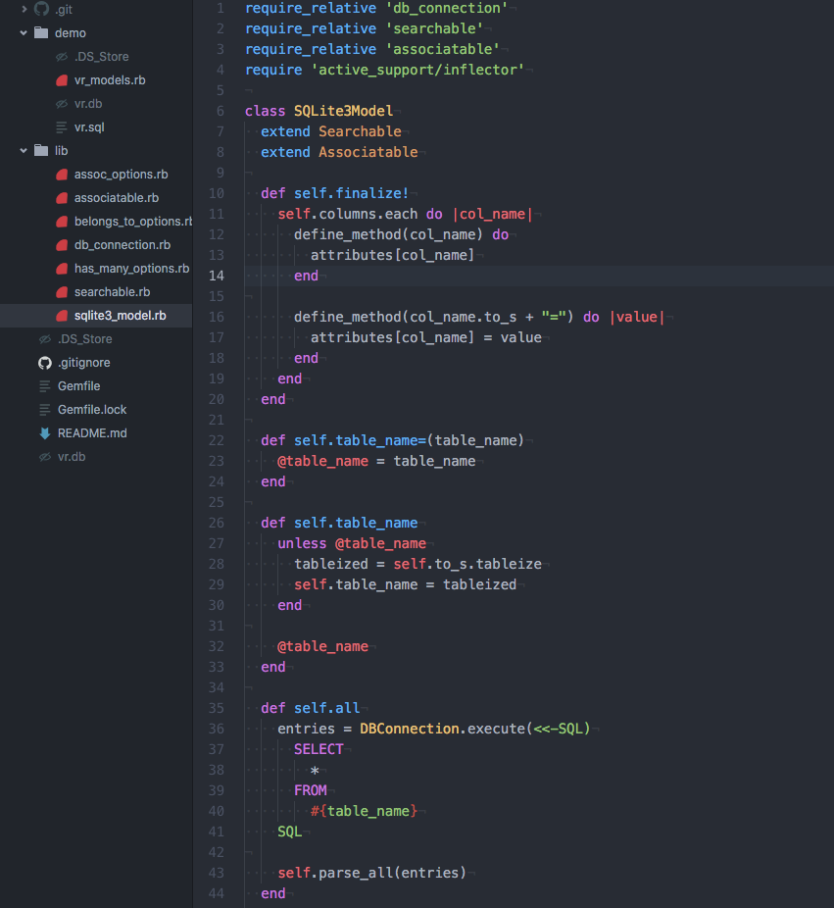
Task: Select the highlighted sqlite3_model.rb file
Action: [x=120, y=316]
